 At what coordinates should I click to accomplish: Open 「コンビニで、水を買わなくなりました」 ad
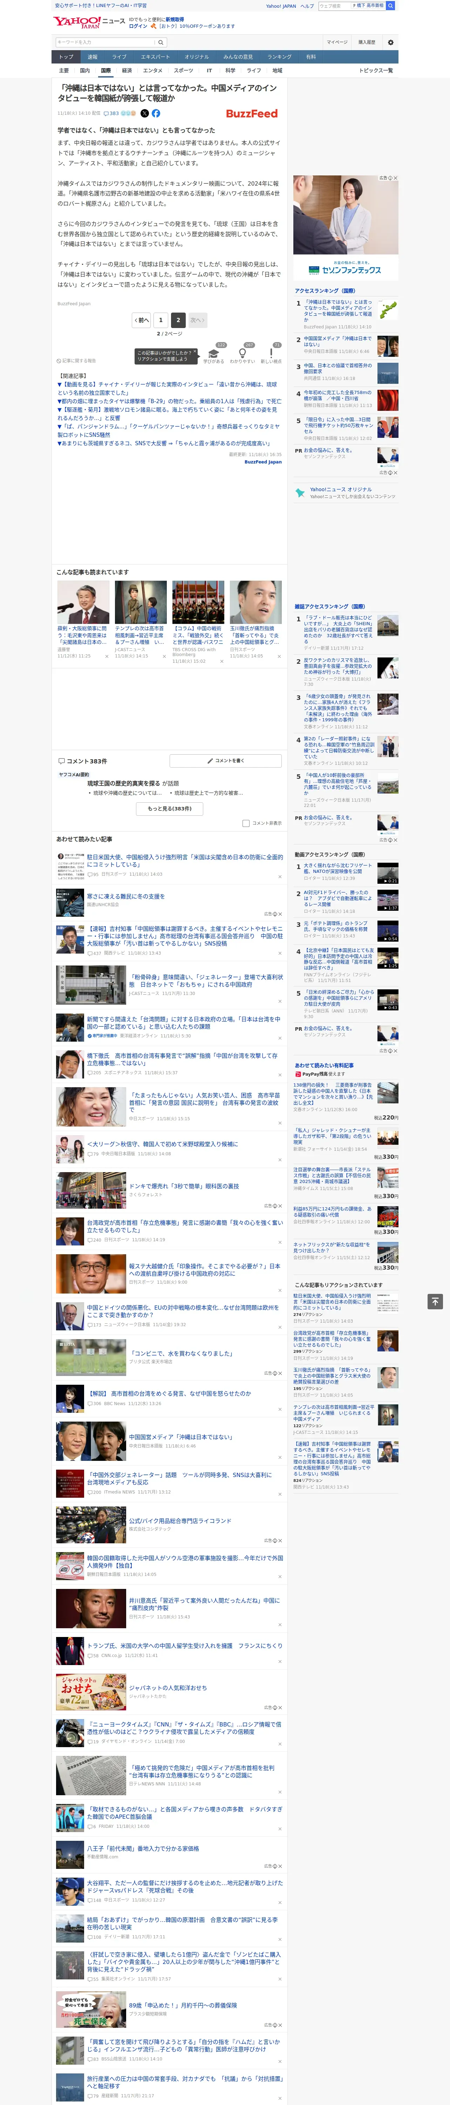coord(180,1354)
